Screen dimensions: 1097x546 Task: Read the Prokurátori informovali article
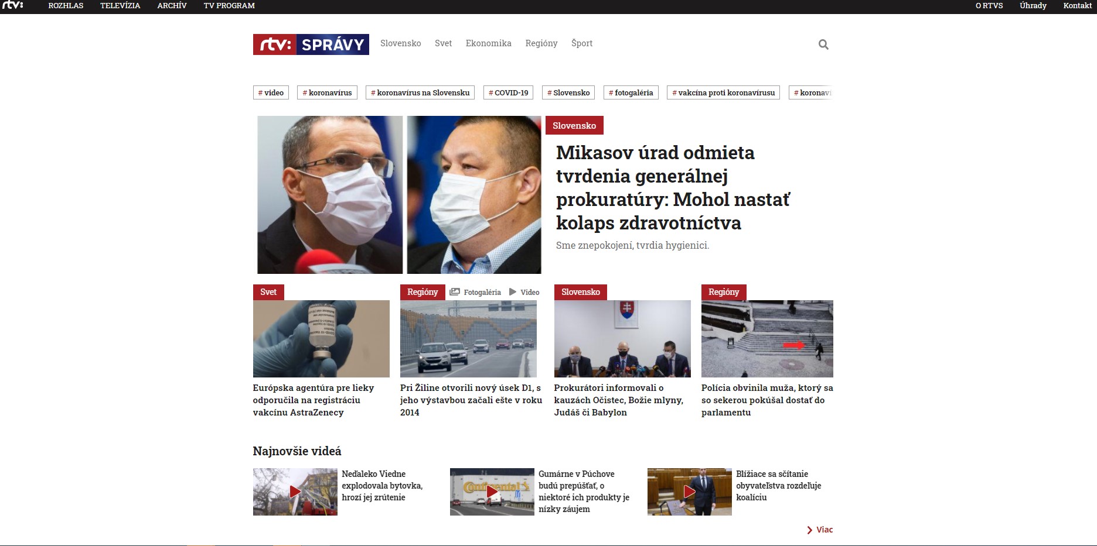619,400
